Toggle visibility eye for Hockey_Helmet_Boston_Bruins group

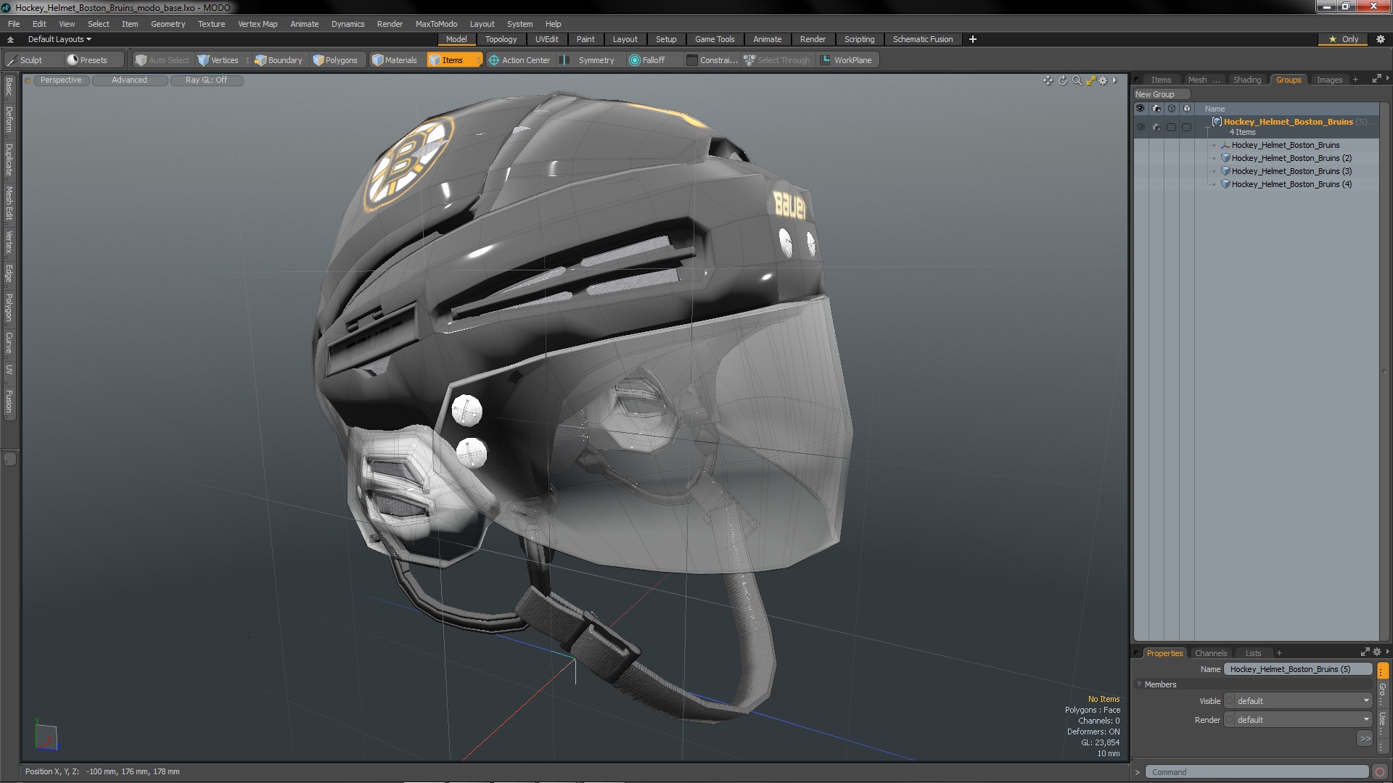(1140, 128)
